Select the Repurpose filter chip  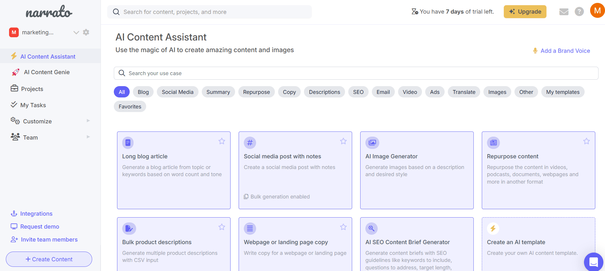[x=256, y=92]
